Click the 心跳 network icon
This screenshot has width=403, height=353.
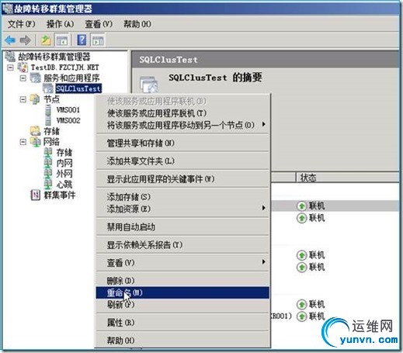pyautogui.click(x=48, y=185)
